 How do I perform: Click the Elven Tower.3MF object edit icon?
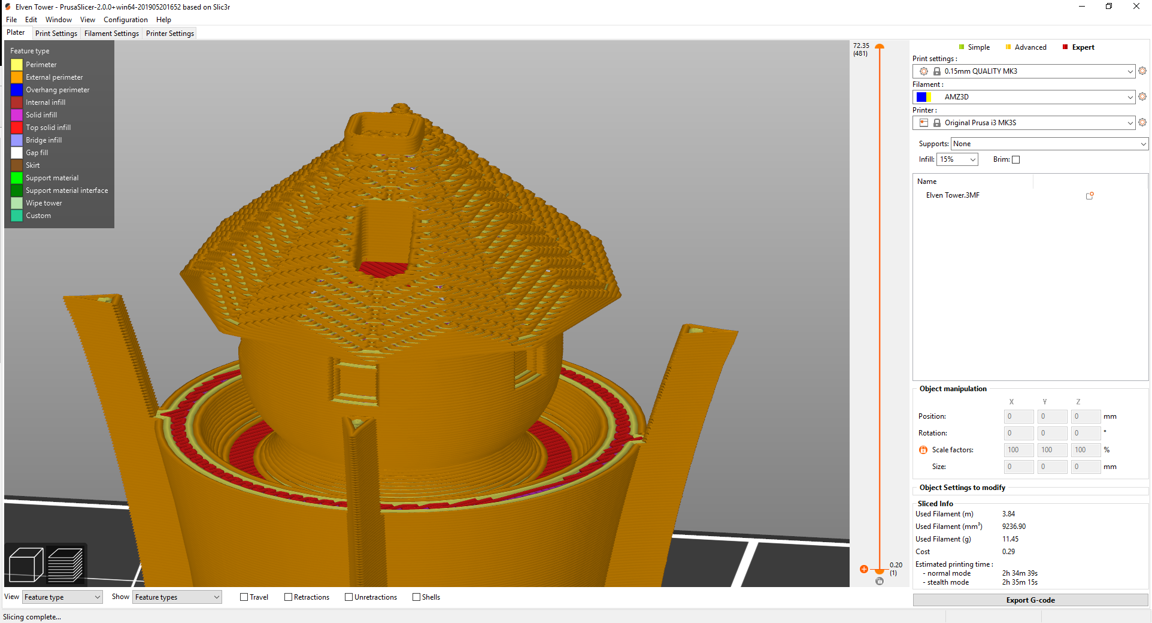tap(1090, 196)
